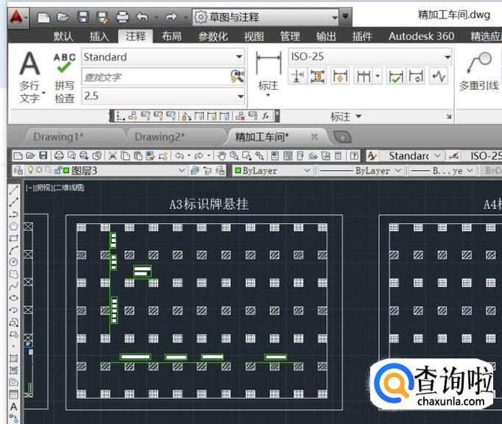The width and height of the screenshot is (502, 424).
Task: Open the ByLayer linetype dropdown
Action: tap(361, 171)
